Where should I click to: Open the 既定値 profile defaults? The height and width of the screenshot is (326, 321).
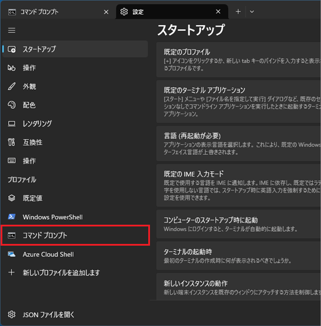(75, 198)
